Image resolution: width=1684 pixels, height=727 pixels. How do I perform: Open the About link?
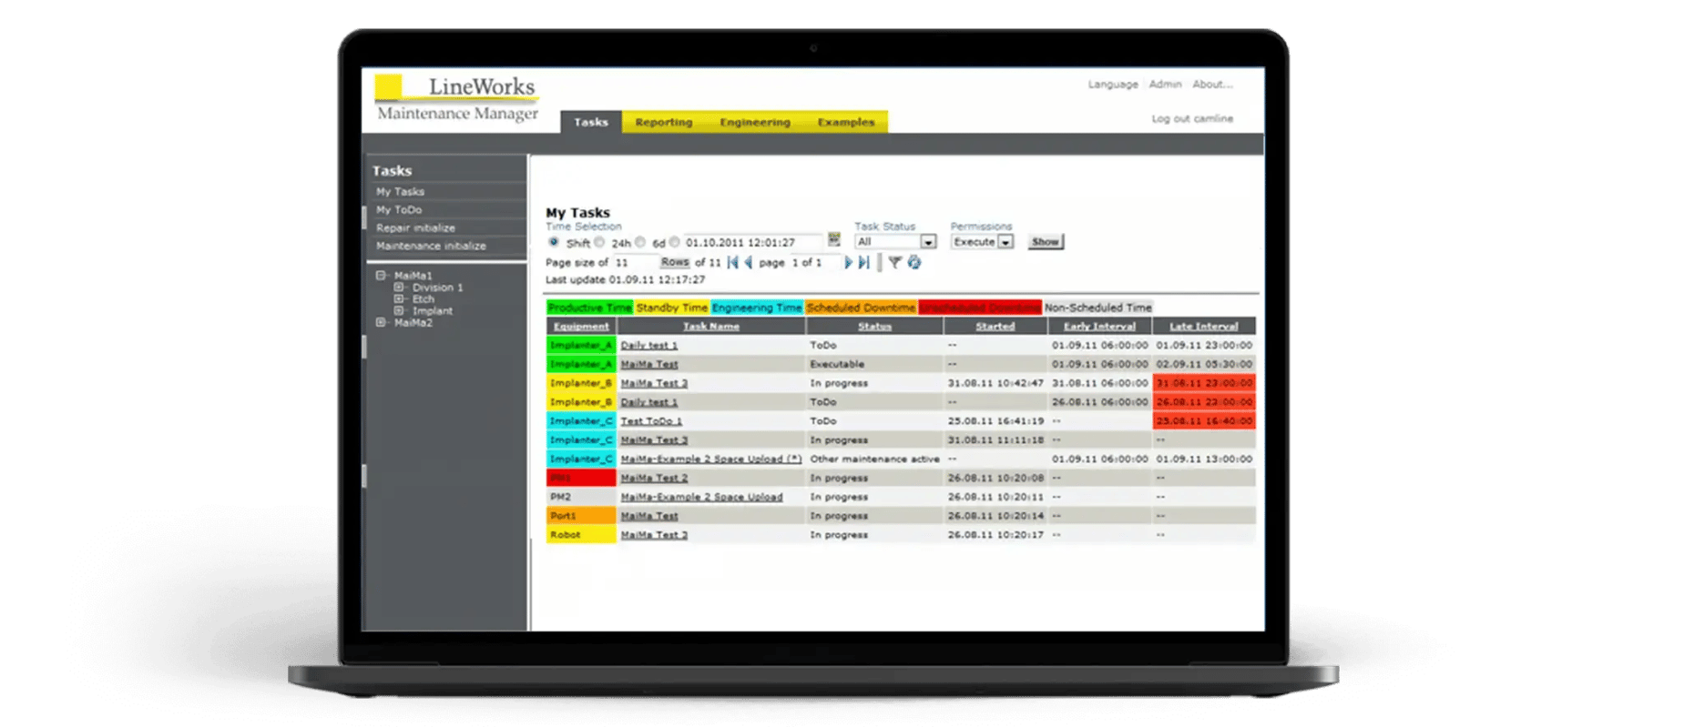[x=1212, y=84]
